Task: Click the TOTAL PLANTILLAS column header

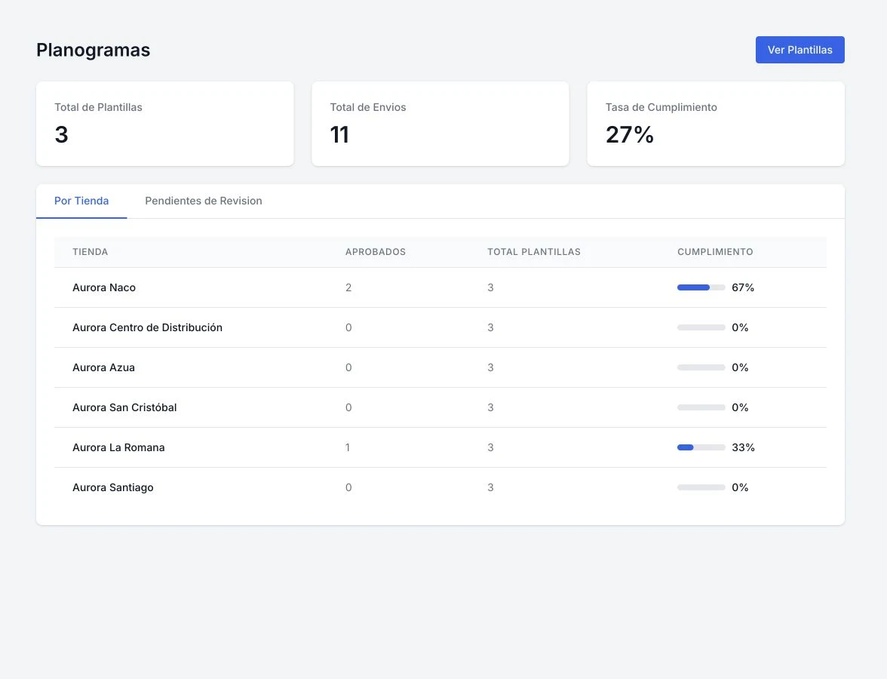Action: pyautogui.click(x=534, y=252)
